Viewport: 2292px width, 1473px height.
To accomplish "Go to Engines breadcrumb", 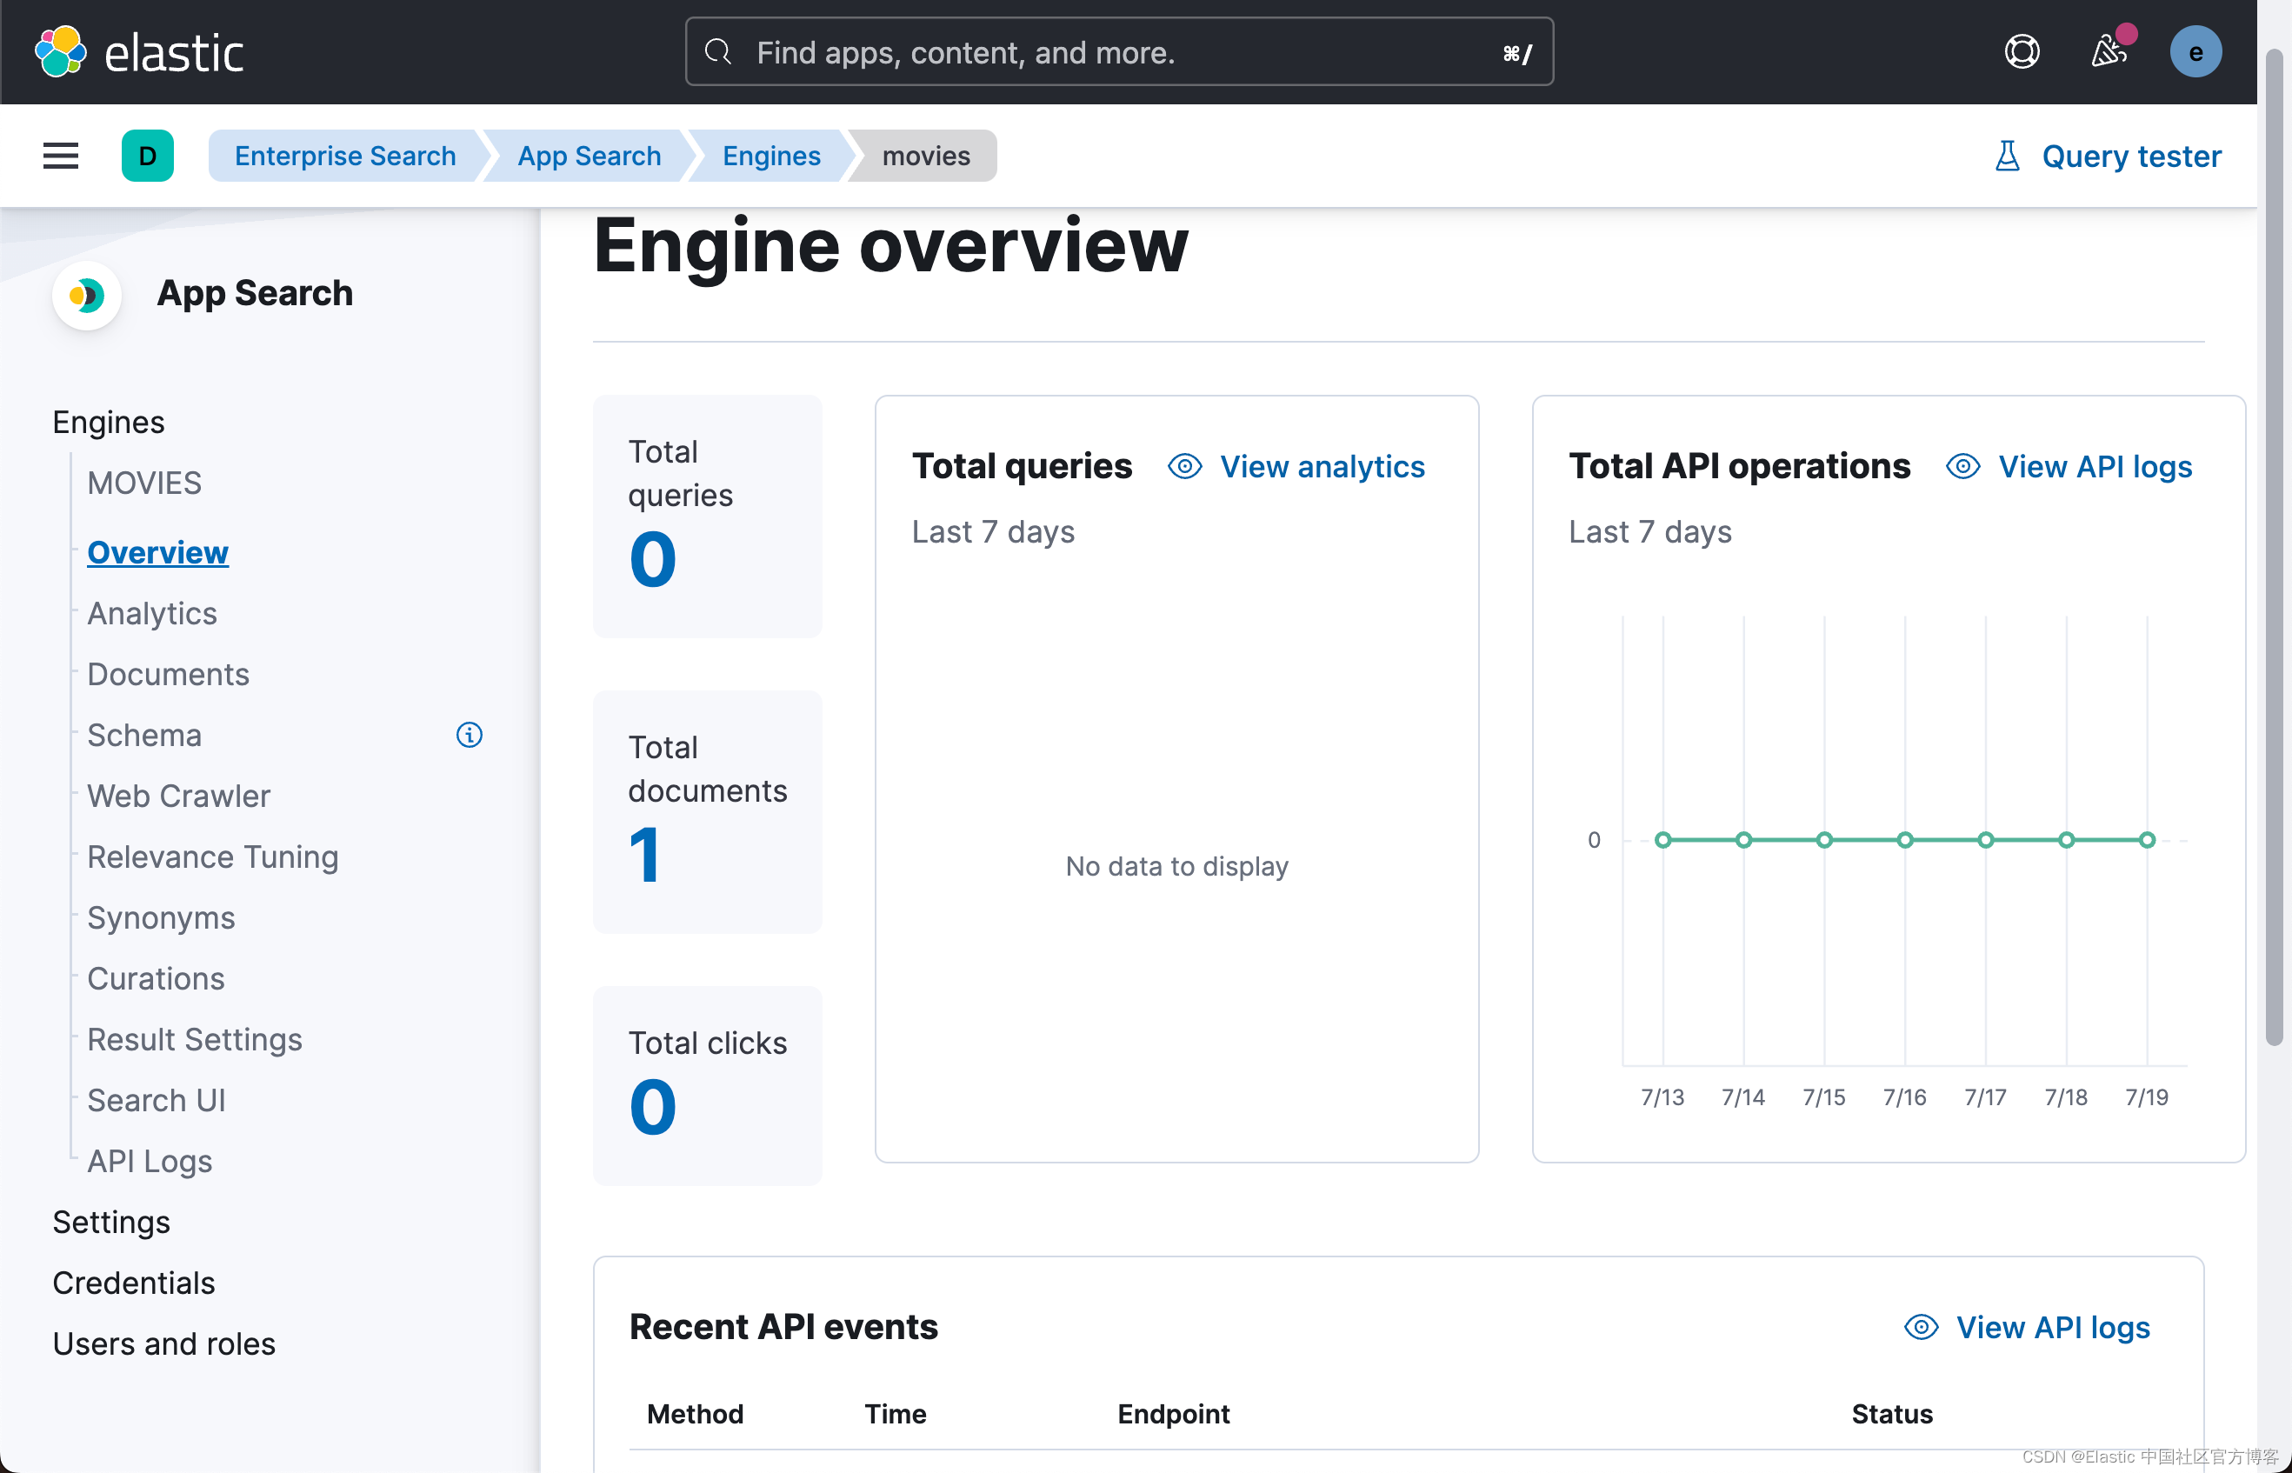I will (x=770, y=156).
